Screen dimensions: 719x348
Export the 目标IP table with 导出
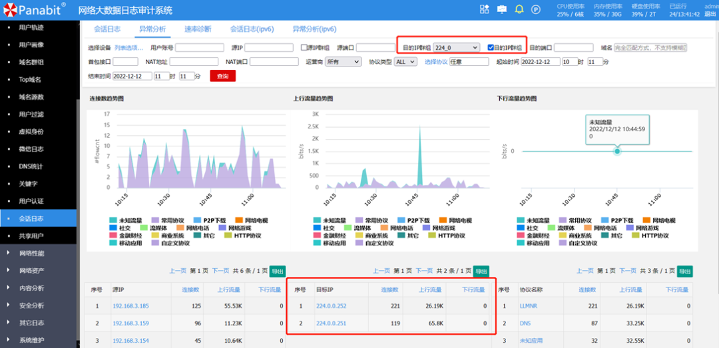click(481, 271)
